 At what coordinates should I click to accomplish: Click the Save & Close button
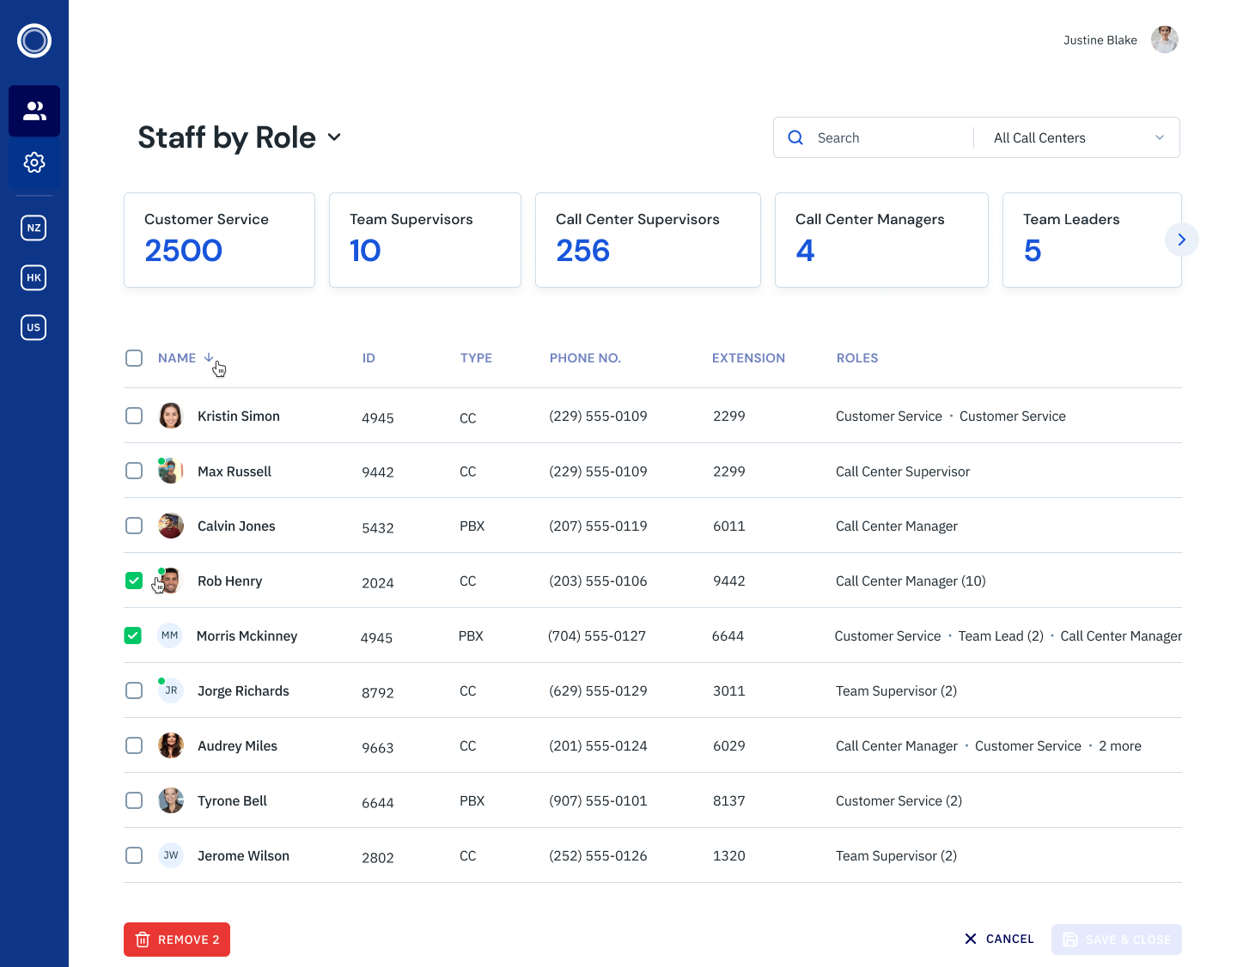coord(1117,940)
